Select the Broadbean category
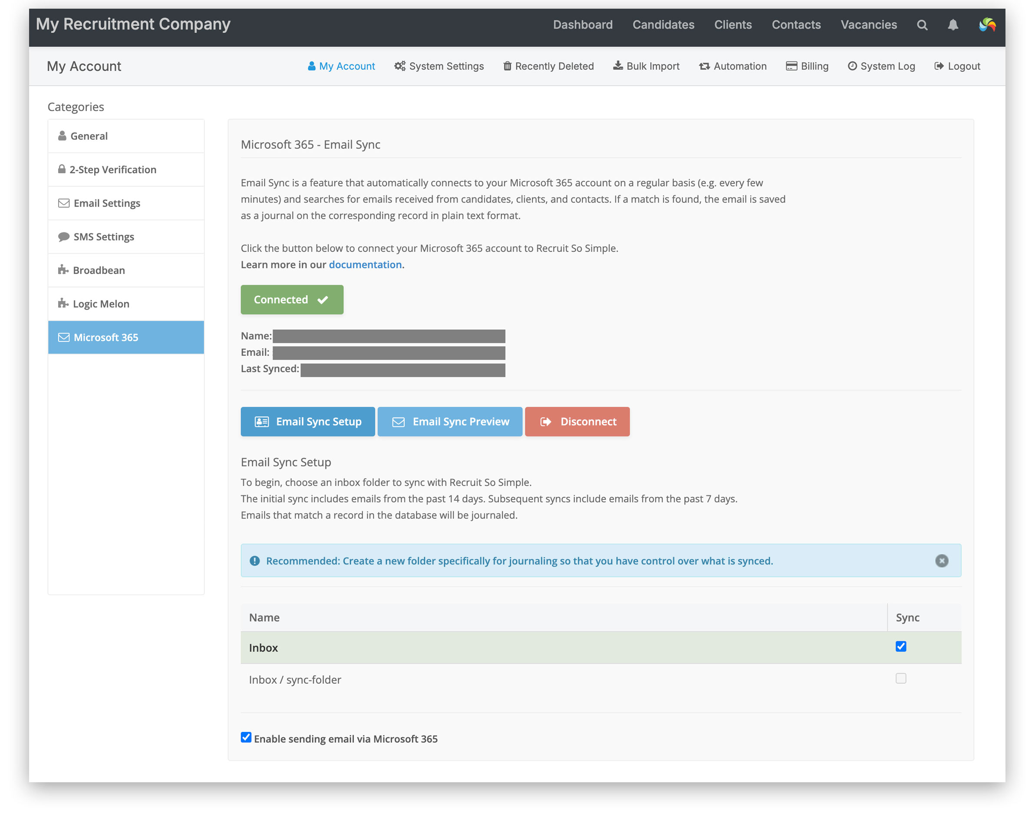The image size is (1035, 820). 126,270
